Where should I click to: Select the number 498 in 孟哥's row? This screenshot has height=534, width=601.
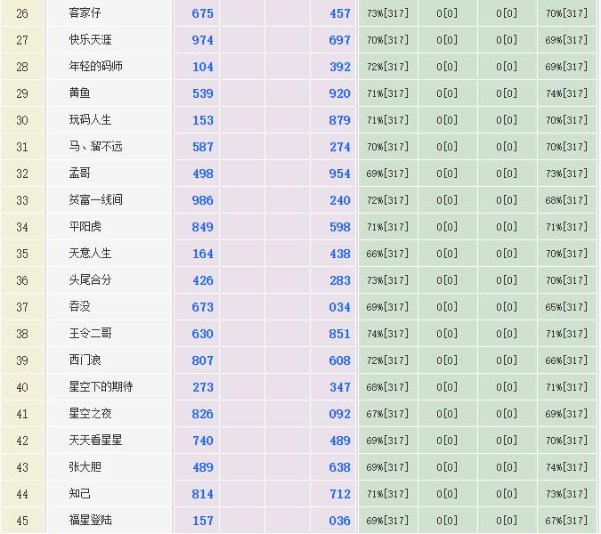click(203, 174)
